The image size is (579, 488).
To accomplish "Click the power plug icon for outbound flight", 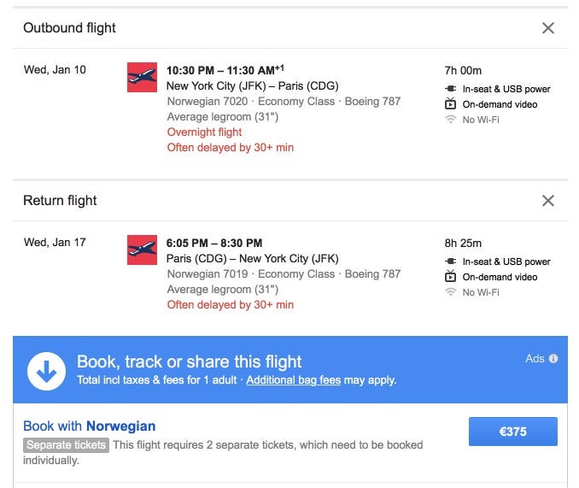I will click(x=451, y=89).
